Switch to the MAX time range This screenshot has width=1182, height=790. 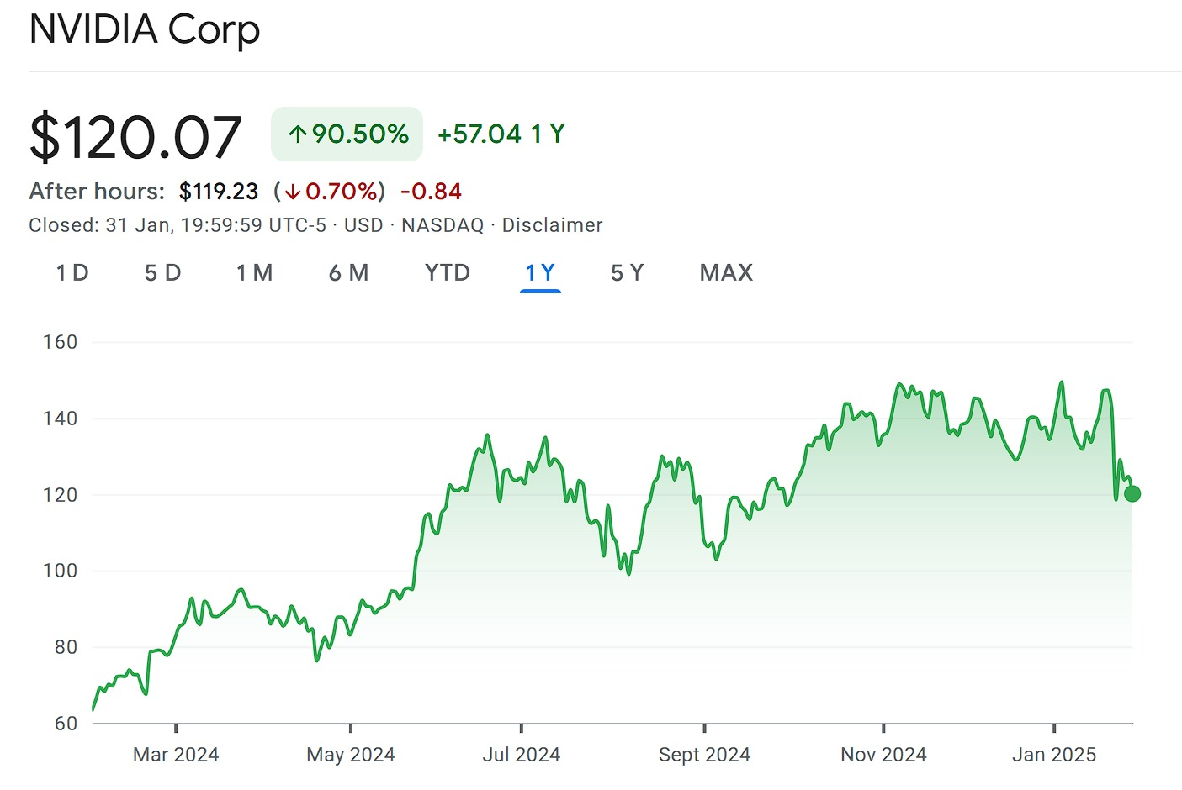[x=725, y=272]
